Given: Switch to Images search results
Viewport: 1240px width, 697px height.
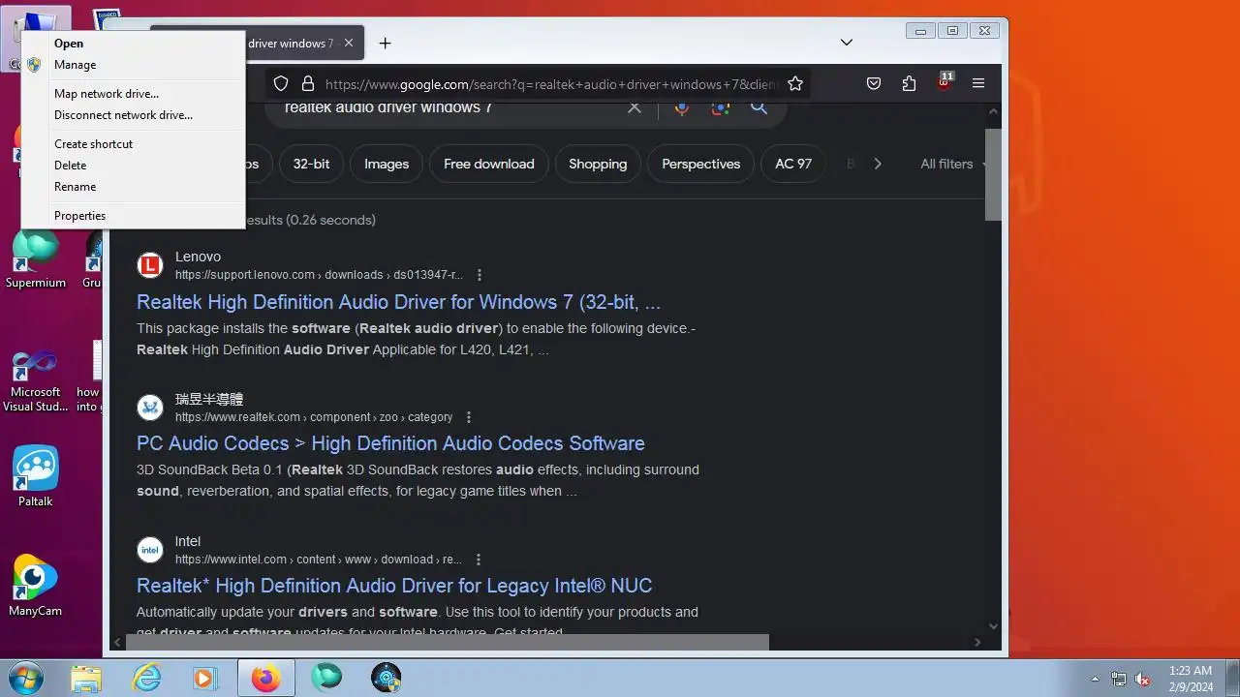Looking at the screenshot, I should [x=387, y=164].
